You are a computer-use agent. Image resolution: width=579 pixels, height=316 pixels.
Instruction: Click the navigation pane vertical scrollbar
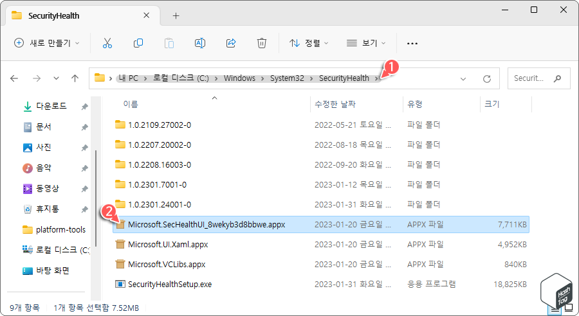pyautogui.click(x=96, y=198)
